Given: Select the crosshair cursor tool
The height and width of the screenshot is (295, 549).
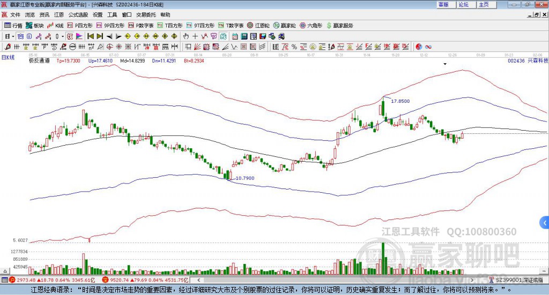Looking at the screenshot, I should click(195, 36).
